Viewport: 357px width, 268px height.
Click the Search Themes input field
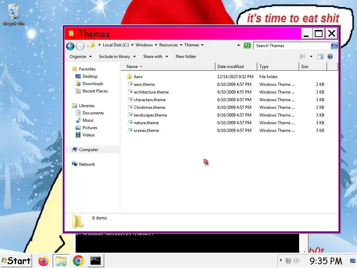[x=292, y=46]
